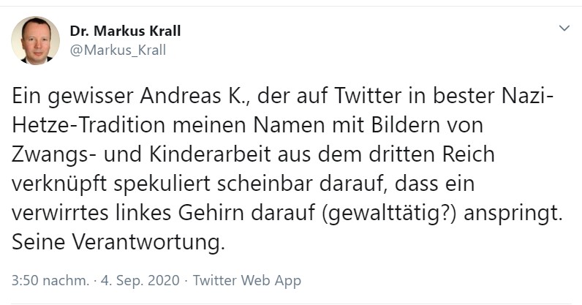This screenshot has width=582, height=305.
Task: Open the Twitter Web App source link
Action: (x=248, y=280)
